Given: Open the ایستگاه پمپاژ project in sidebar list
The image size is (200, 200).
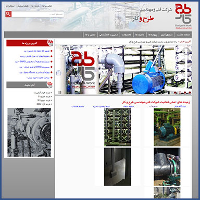Looking at the screenshot, I should click(x=35, y=72).
